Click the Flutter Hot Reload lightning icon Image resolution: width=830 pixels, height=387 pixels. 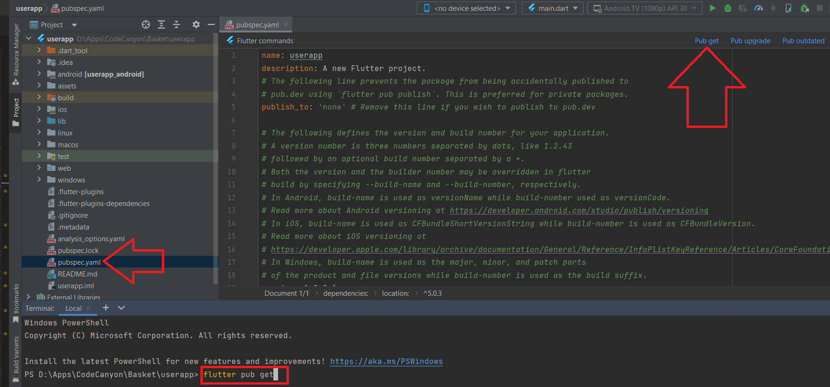[x=773, y=8]
